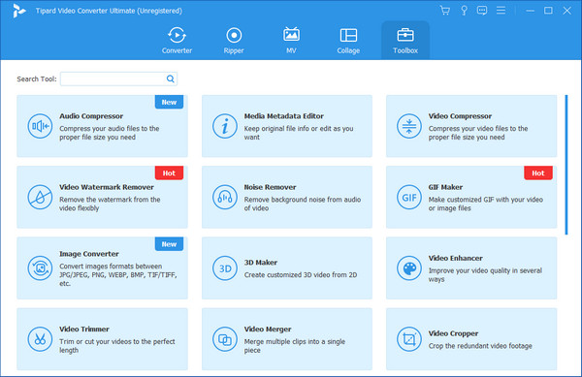The image size is (582, 377).
Task: Open the feedback chat icon
Action: pos(482,11)
